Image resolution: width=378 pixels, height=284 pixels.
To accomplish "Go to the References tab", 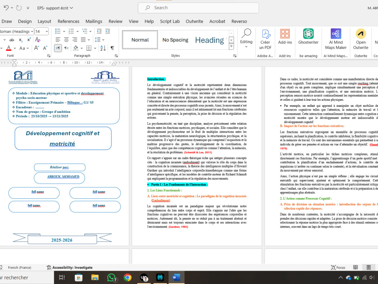I will click(x=68, y=21).
